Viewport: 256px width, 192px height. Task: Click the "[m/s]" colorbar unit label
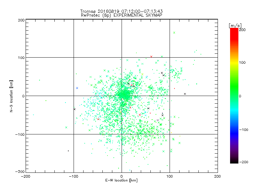[x=235, y=26]
